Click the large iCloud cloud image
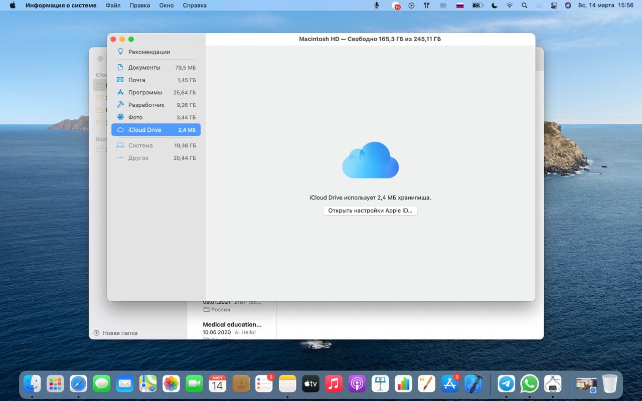This screenshot has width=642, height=401. pyautogui.click(x=370, y=160)
